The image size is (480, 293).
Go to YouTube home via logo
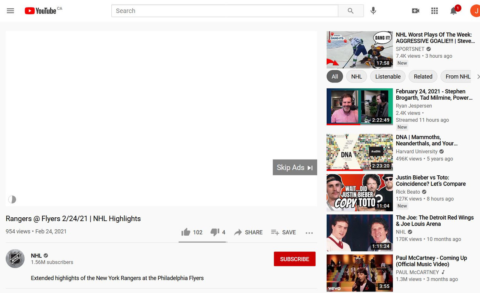tap(40, 11)
